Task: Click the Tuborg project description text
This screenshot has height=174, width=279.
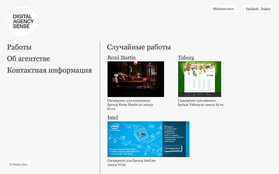Action: pos(200,103)
